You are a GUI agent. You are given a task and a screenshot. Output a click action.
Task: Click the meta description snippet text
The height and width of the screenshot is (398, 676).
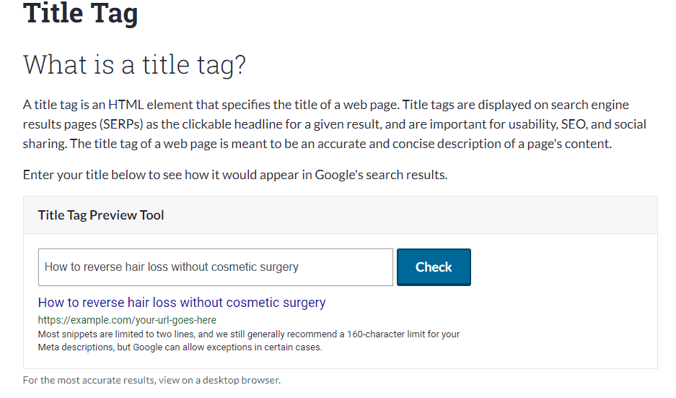point(248,340)
